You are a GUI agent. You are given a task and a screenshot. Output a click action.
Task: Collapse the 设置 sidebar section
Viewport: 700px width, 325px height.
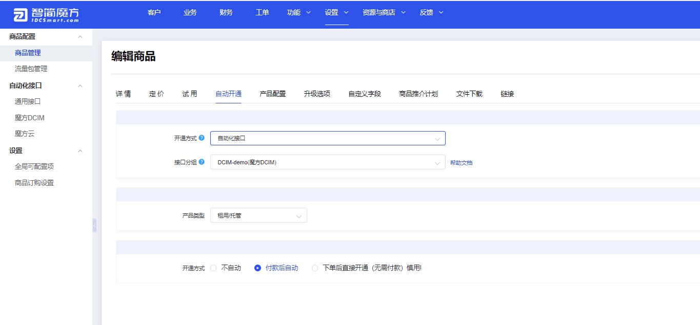click(x=80, y=151)
